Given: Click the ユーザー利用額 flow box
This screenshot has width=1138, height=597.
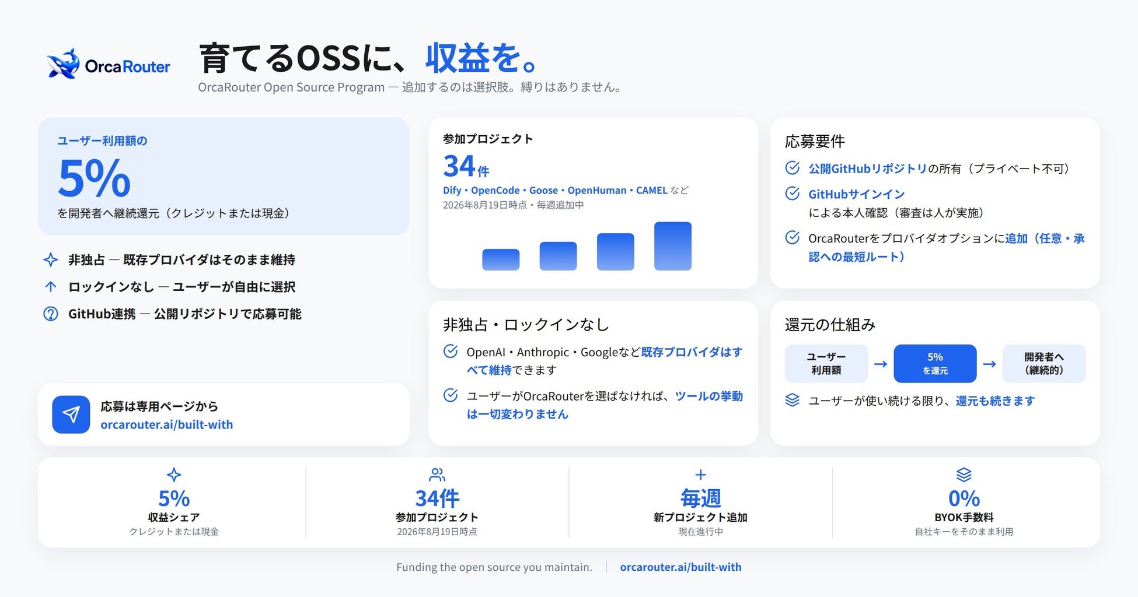Looking at the screenshot, I should [x=826, y=364].
